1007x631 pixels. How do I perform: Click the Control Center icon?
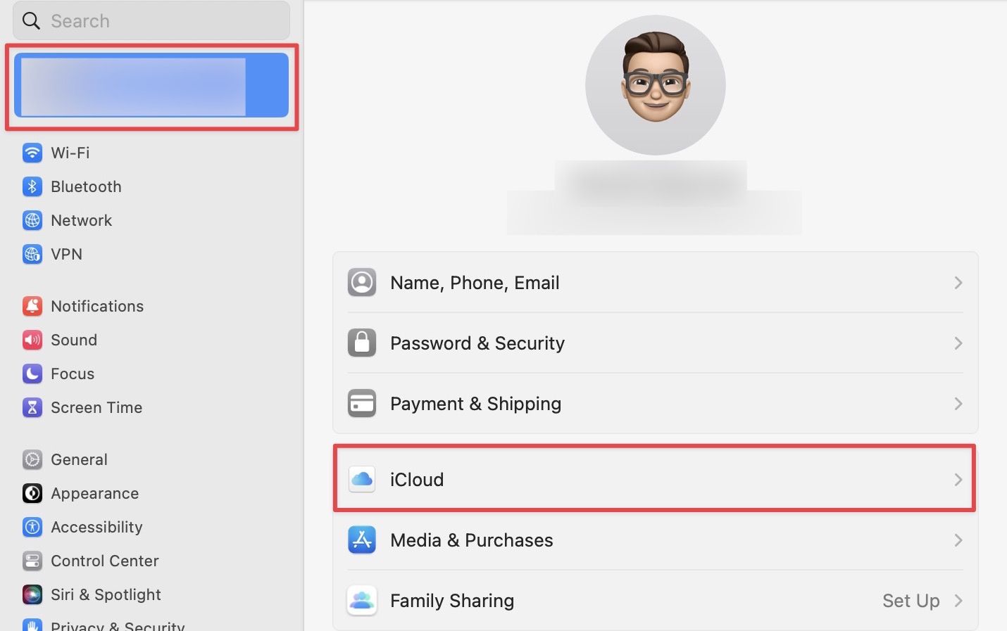[x=32, y=561]
